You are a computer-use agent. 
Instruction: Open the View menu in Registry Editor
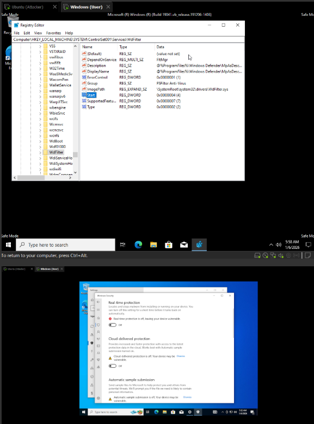[x=38, y=33]
